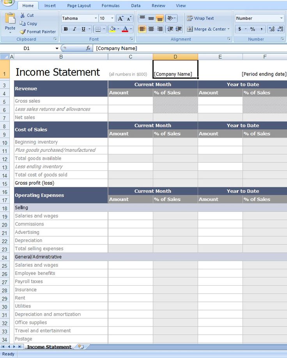Toggle Align Text Left highlighted button

click(x=142, y=29)
